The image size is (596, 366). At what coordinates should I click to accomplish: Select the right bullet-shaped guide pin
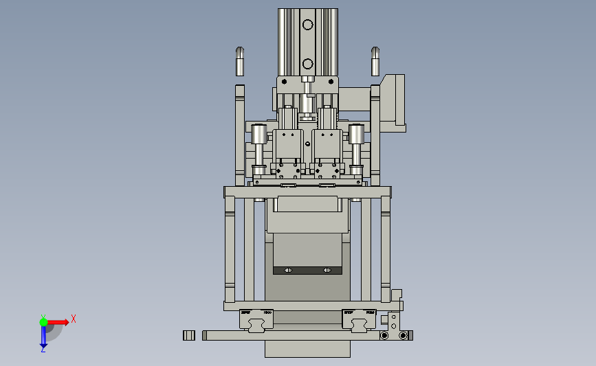[x=375, y=62]
